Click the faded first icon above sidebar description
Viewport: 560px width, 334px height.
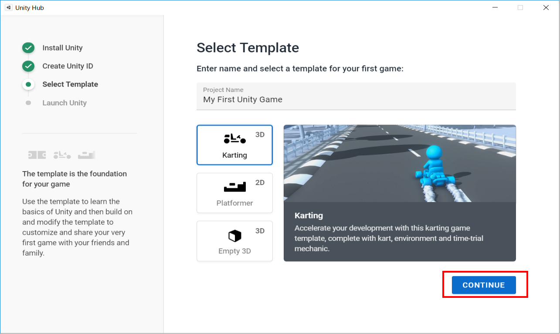[x=37, y=155]
